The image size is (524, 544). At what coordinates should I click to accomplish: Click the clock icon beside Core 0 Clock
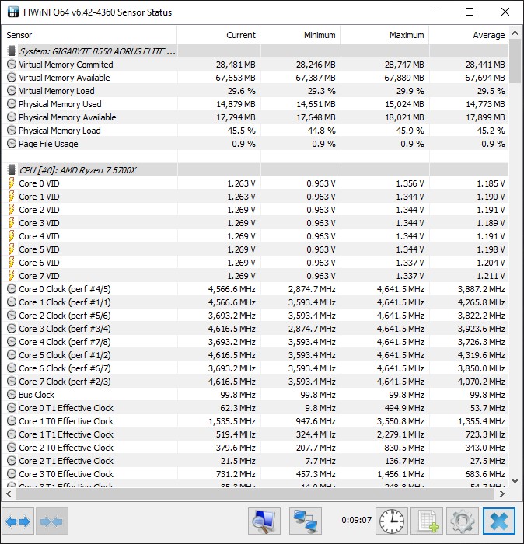[12, 289]
